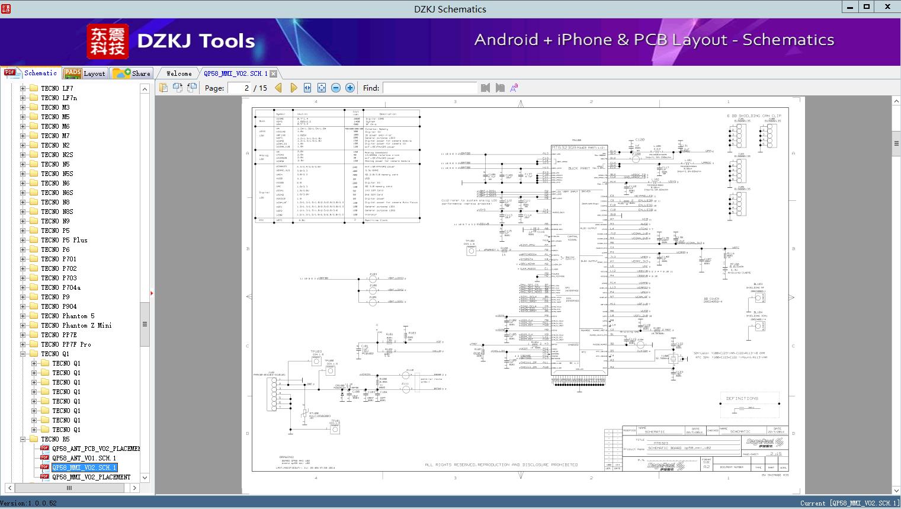Zoom out with the minus icon
This screenshot has width=901, height=509.
[x=336, y=88]
